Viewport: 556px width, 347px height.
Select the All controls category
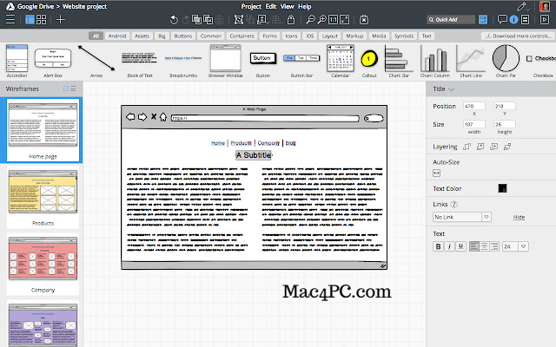(x=96, y=36)
